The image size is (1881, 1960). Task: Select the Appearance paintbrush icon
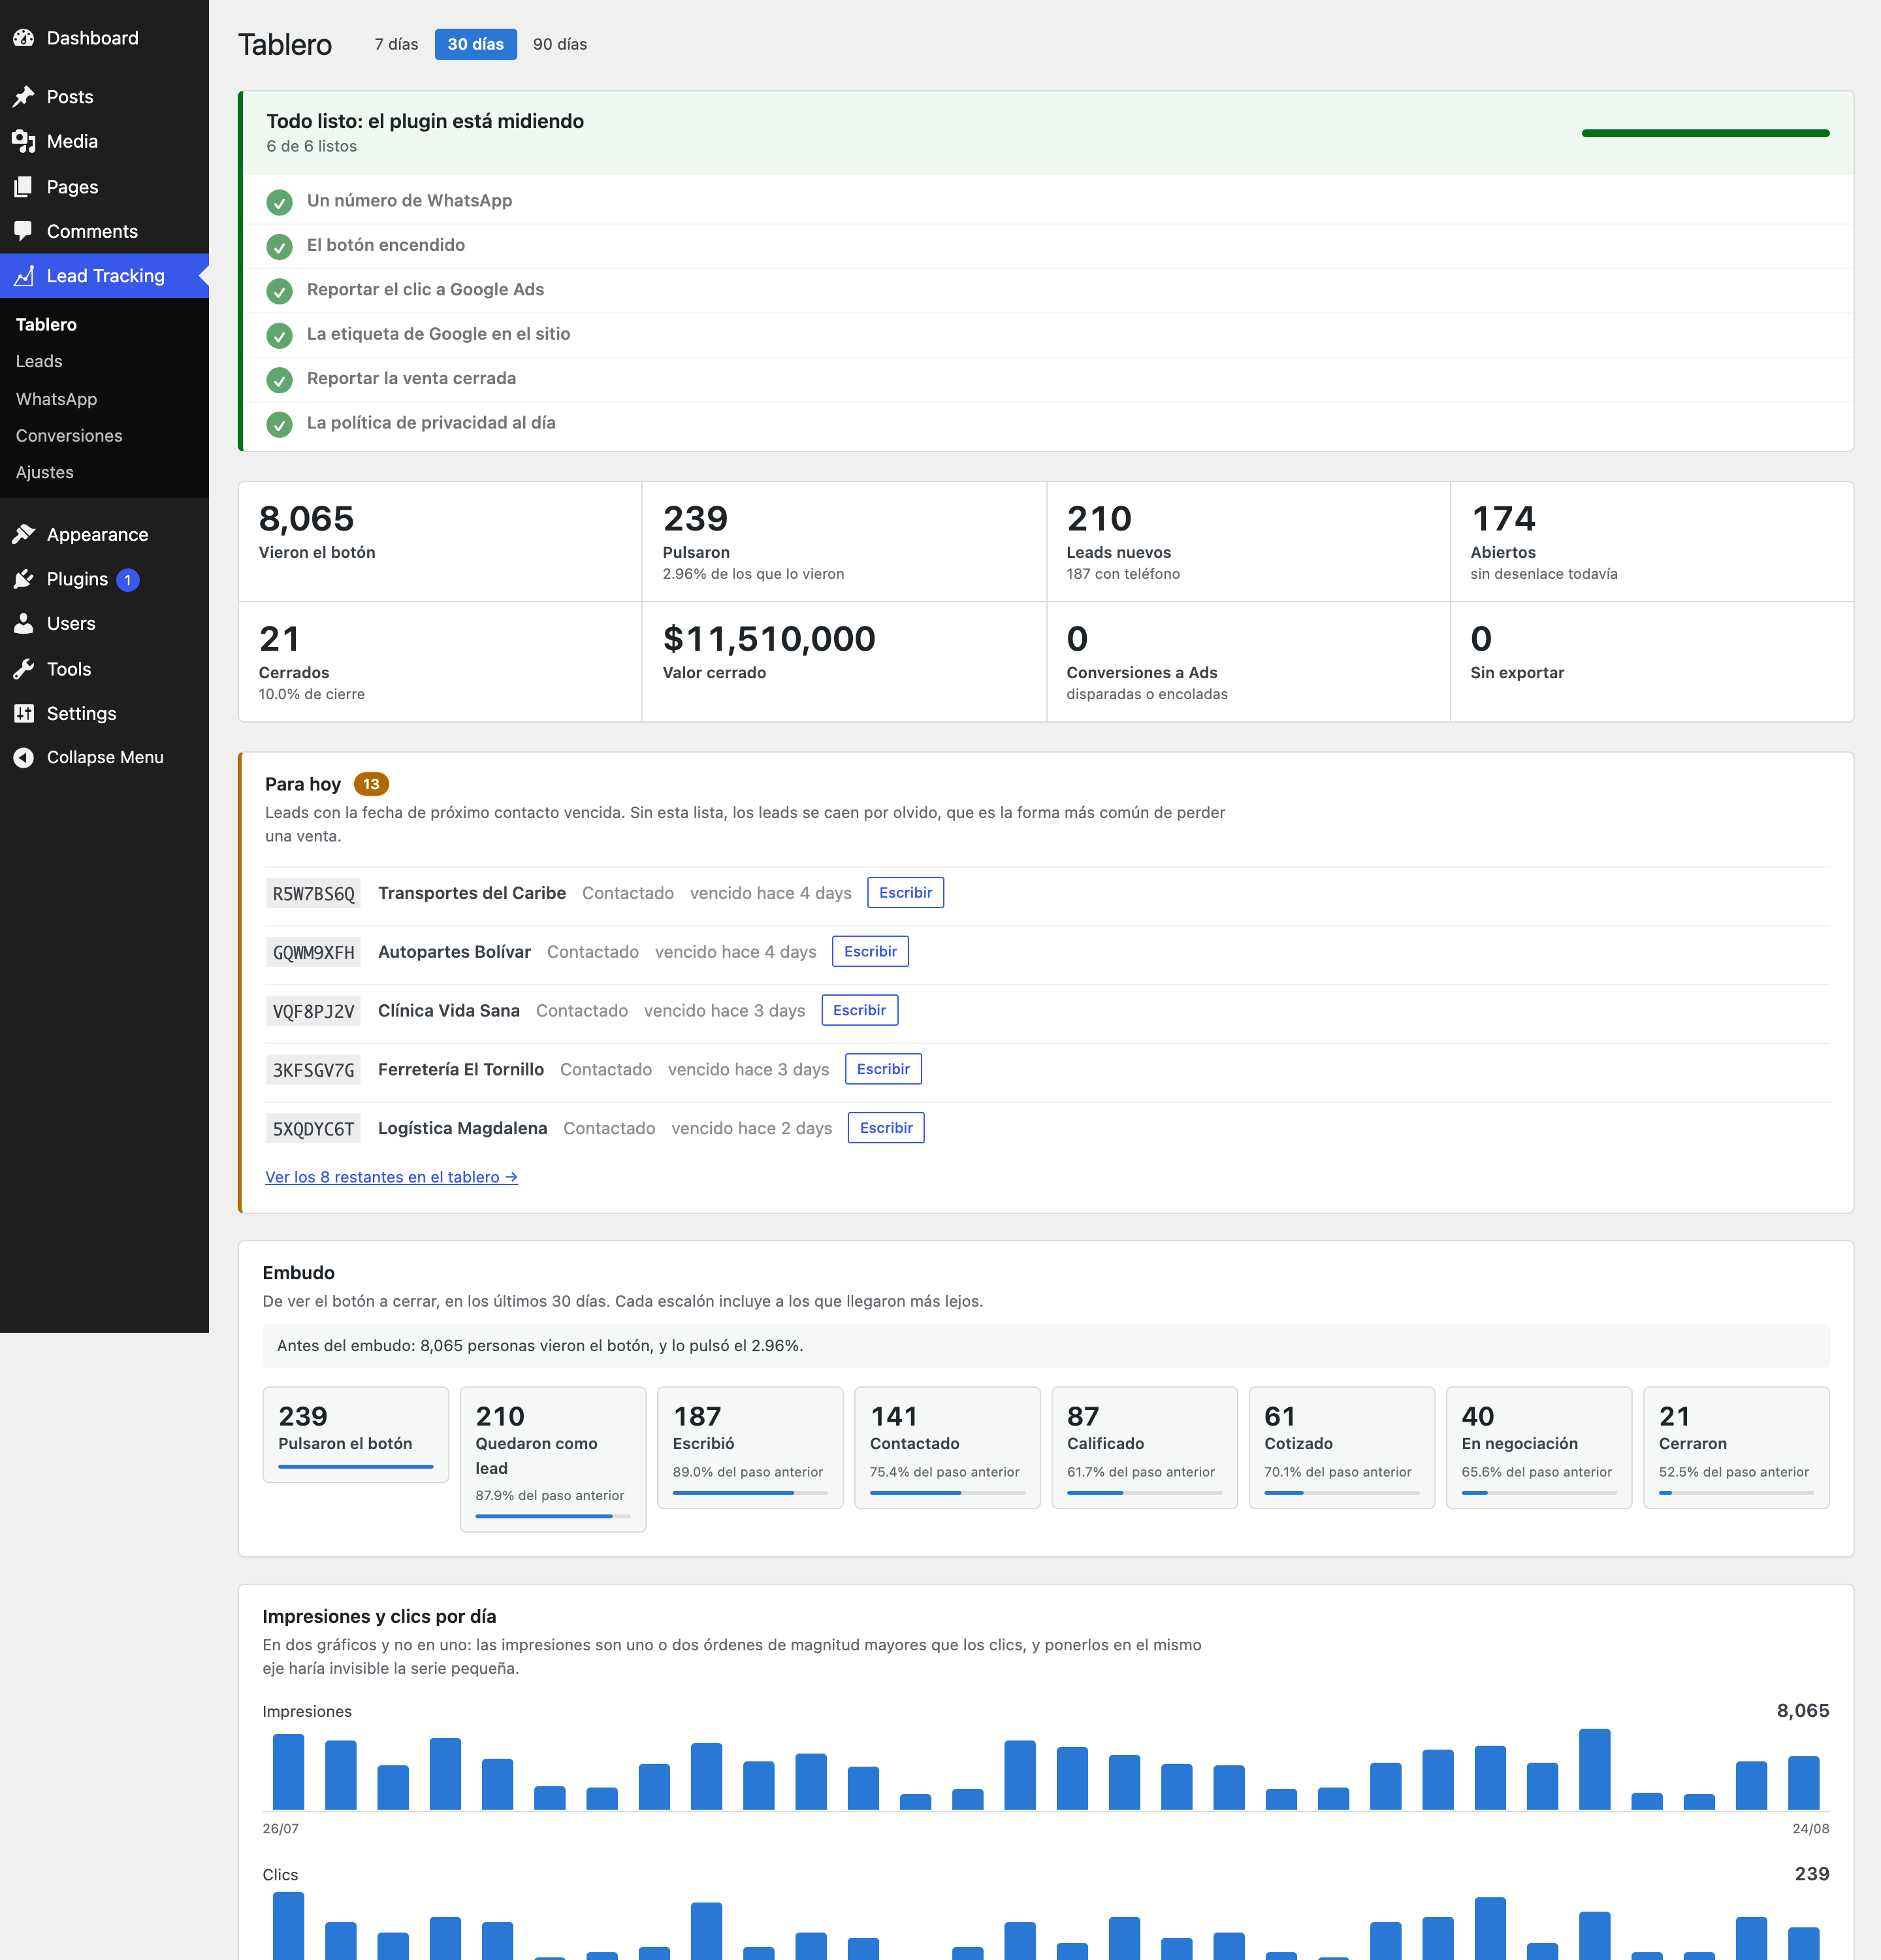(x=24, y=535)
